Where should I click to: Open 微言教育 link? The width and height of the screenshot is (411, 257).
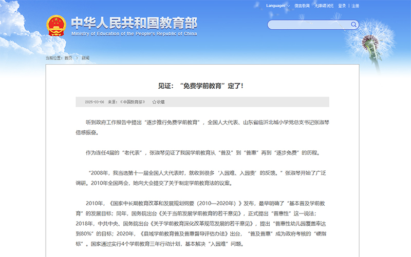[x=302, y=6]
